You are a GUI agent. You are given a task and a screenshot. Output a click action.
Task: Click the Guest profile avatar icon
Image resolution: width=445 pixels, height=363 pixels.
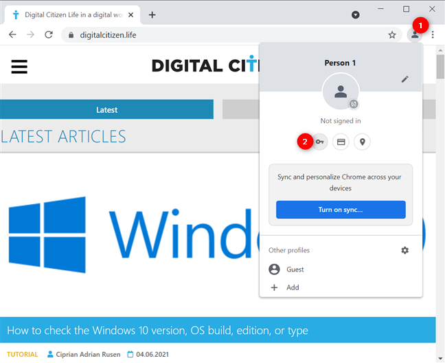pyautogui.click(x=274, y=269)
